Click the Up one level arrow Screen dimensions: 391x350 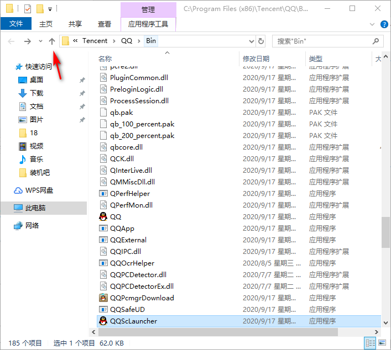[x=52, y=41]
